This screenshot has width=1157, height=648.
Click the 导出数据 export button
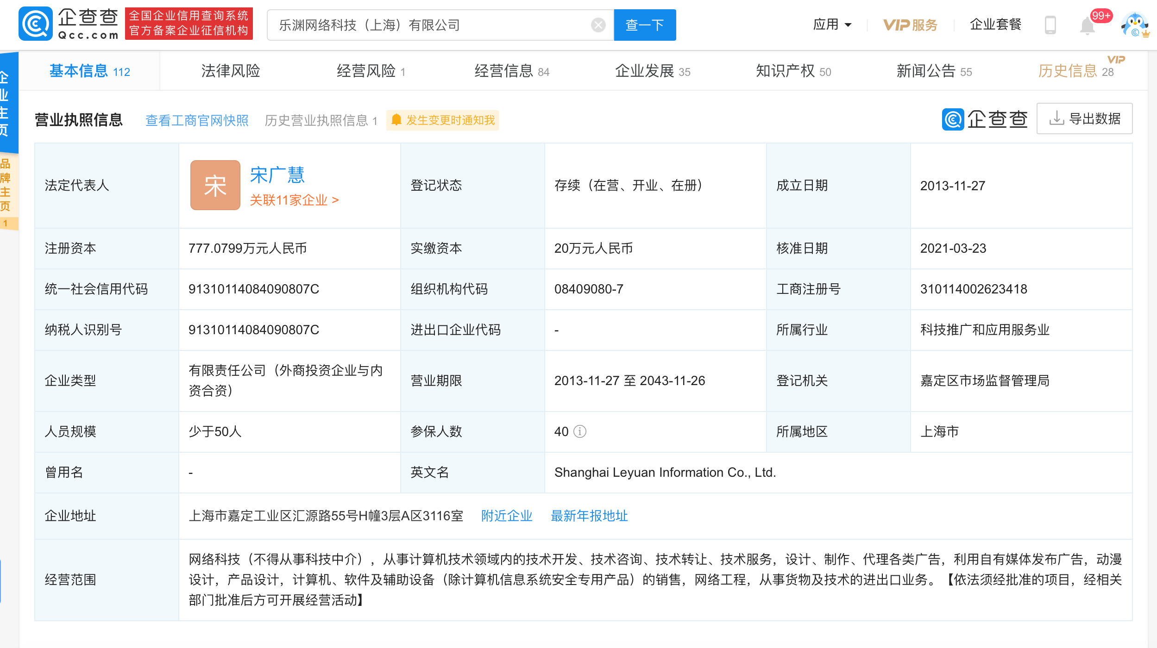click(x=1084, y=118)
